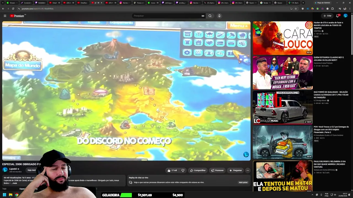
Task: Reload the YouTube page
Action: [13, 9]
